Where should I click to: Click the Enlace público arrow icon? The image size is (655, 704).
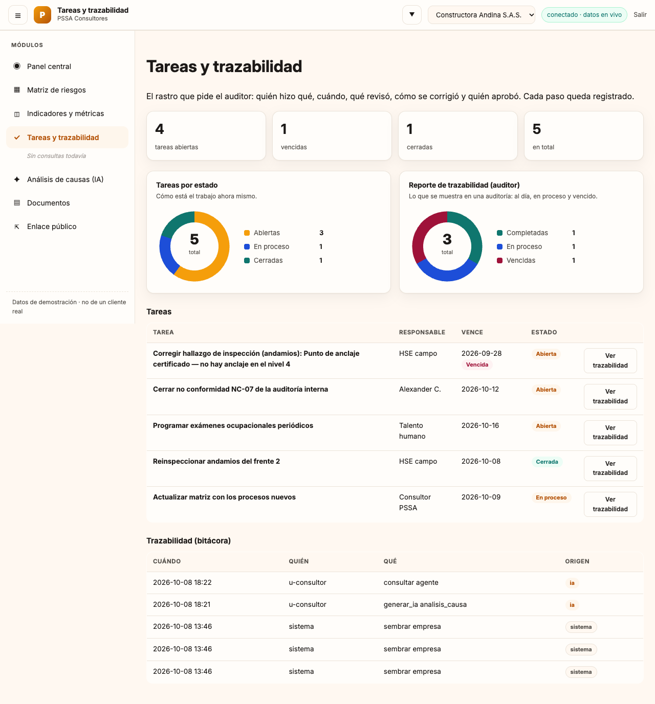(x=17, y=226)
